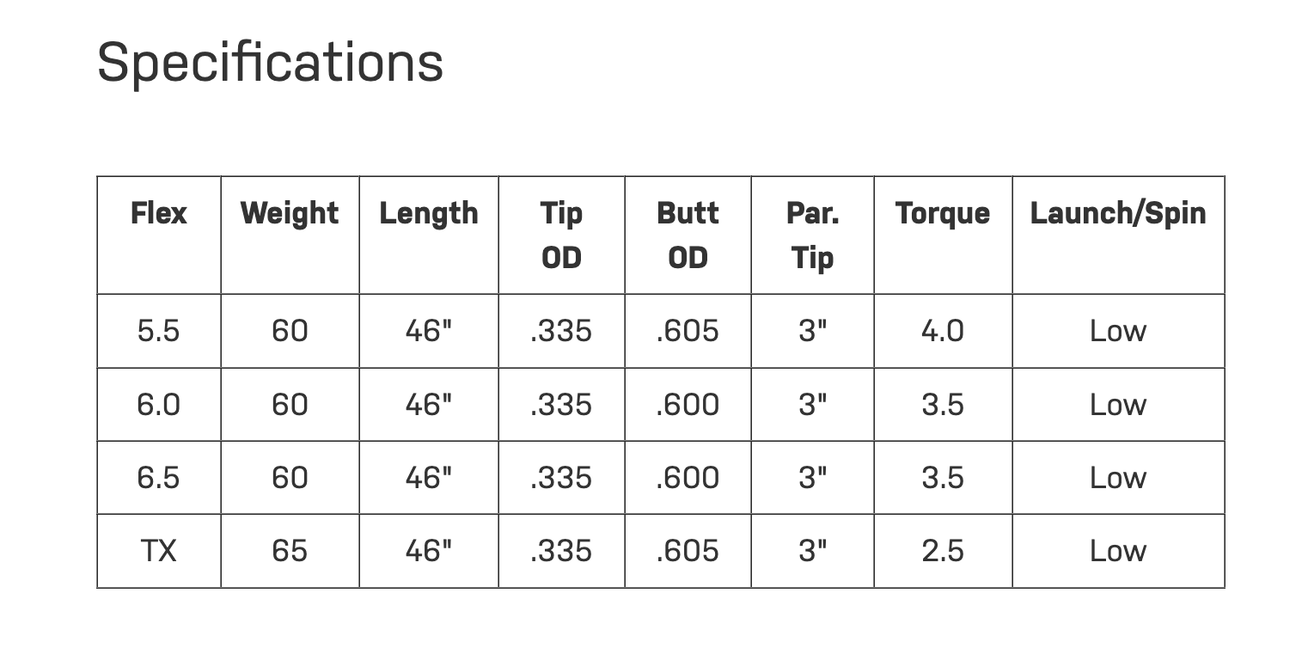
Task: Click the Tip OD value in the 6.5 row
Action: [x=561, y=478]
